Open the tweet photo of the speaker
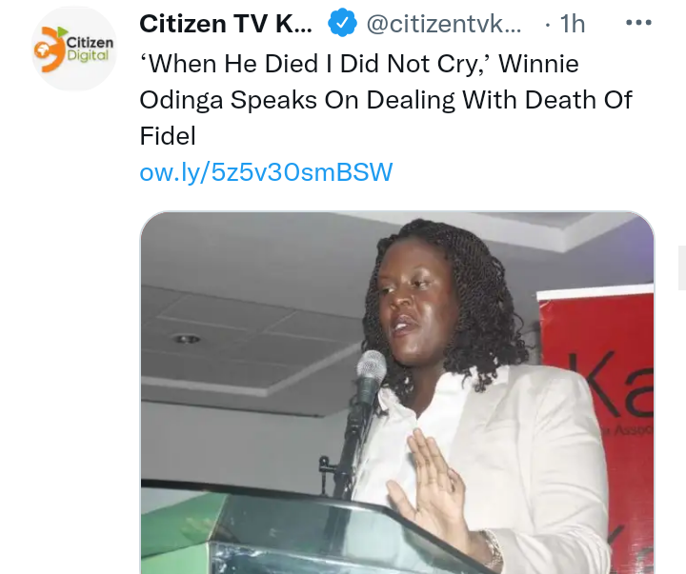This screenshot has width=686, height=574. click(396, 392)
